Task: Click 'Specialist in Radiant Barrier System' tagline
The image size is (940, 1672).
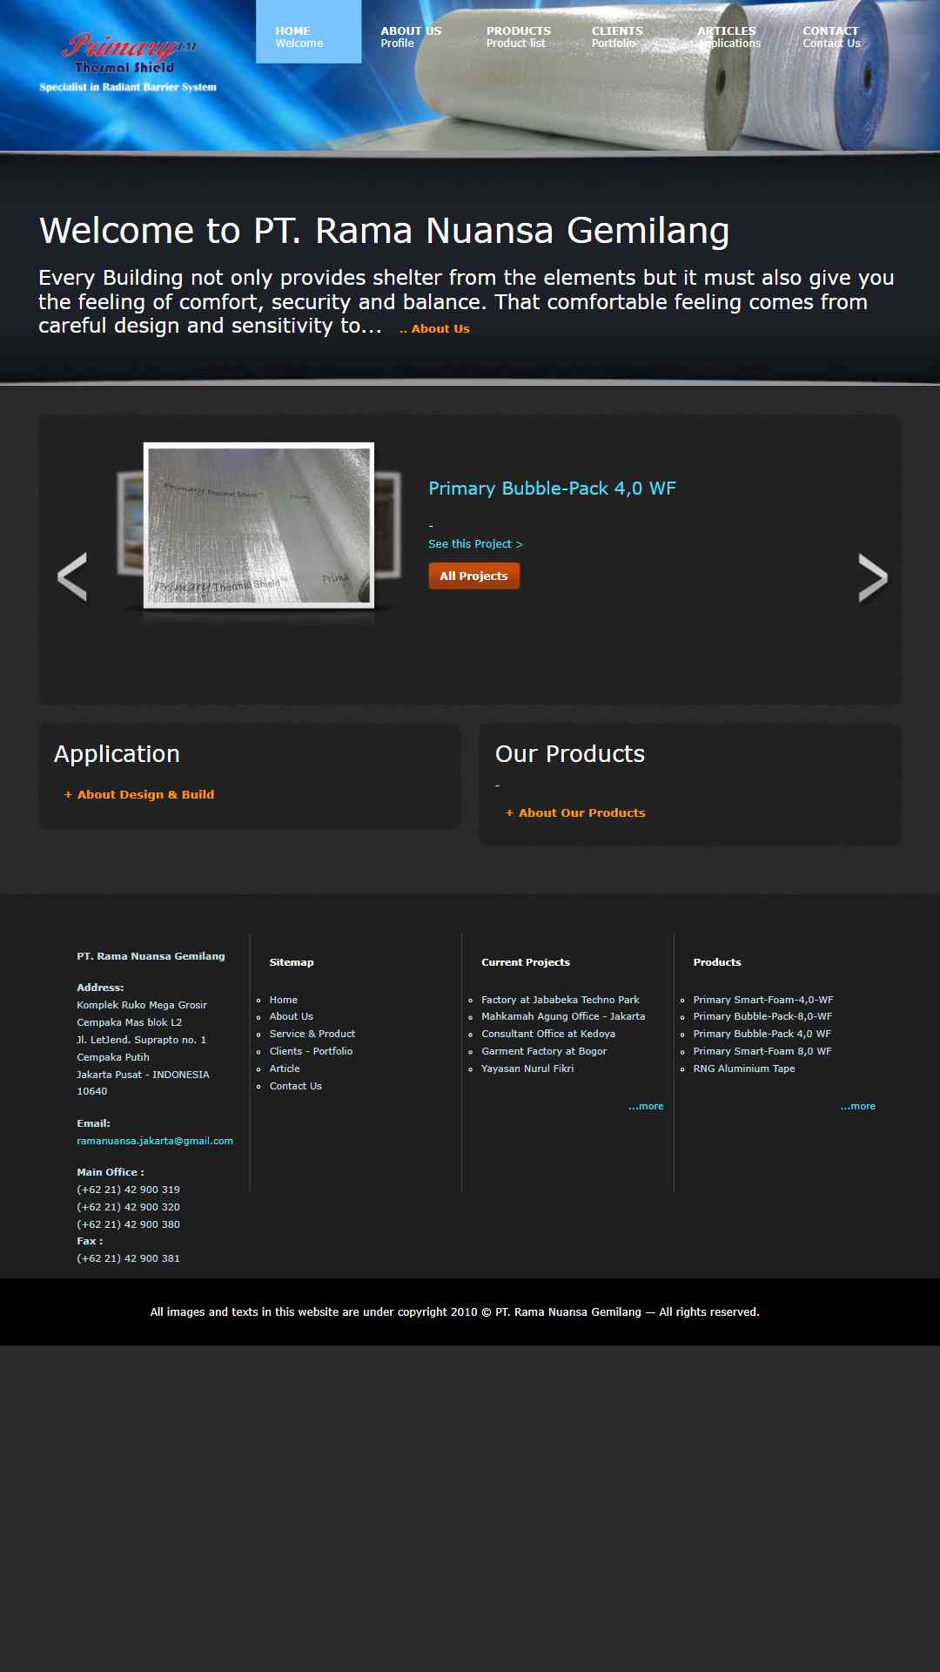Action: coord(128,87)
